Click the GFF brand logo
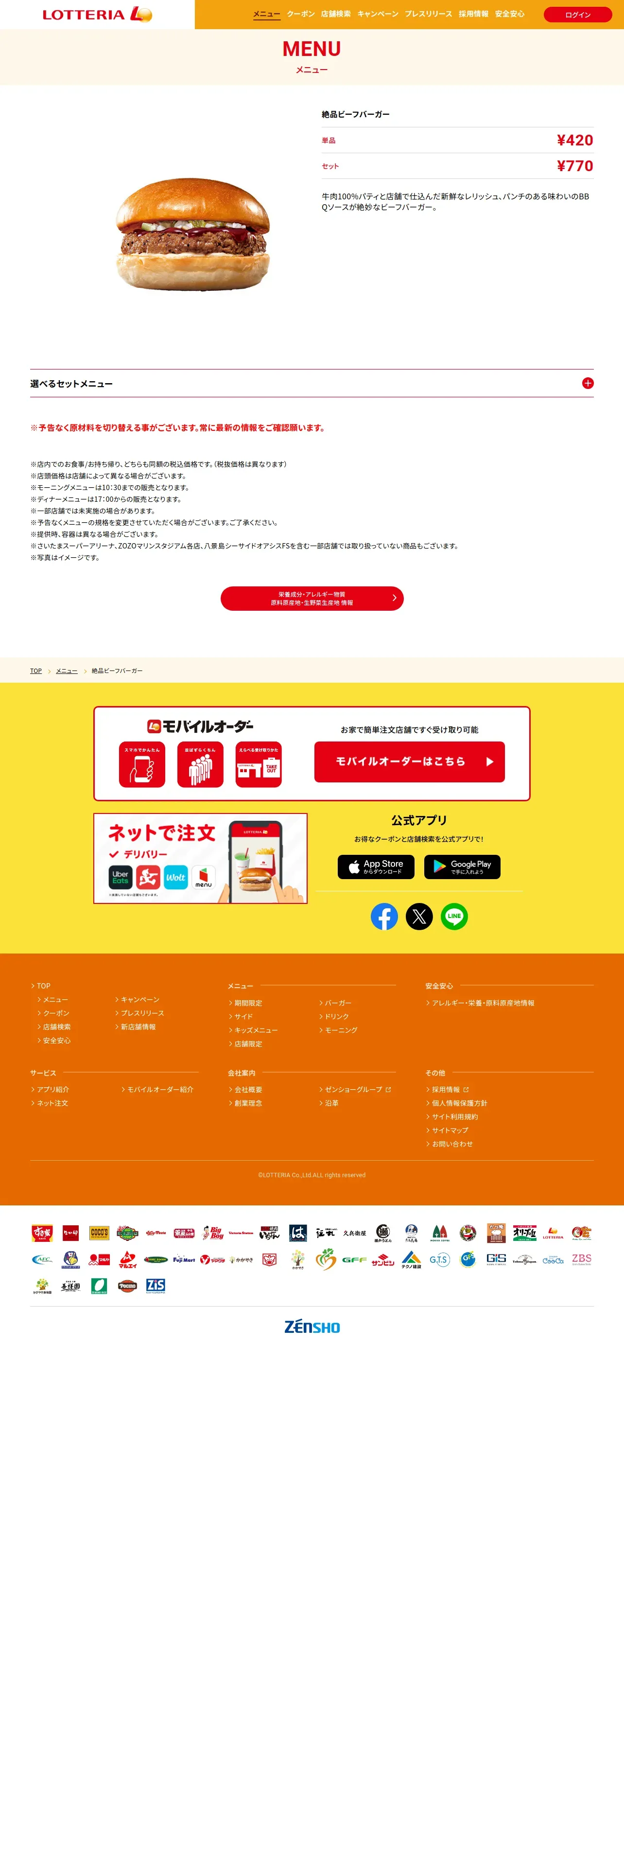Screen dimensions: 624x1873 (x=354, y=1259)
